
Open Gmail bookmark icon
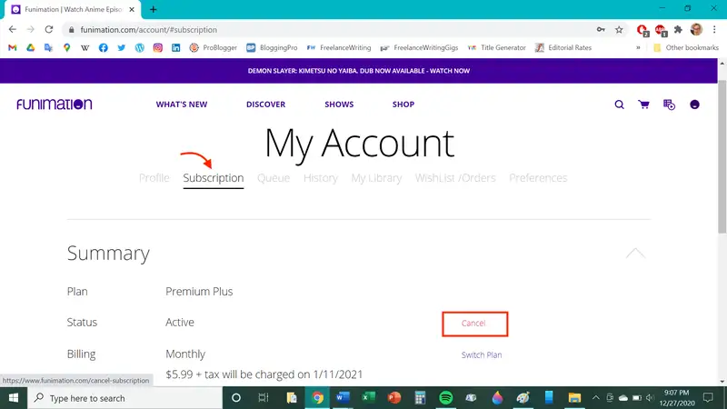click(13, 48)
